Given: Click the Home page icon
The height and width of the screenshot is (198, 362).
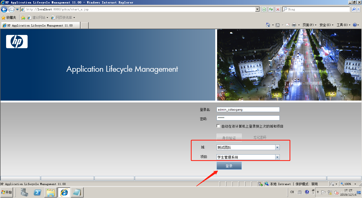Looking at the screenshot, I should [x=268, y=25].
